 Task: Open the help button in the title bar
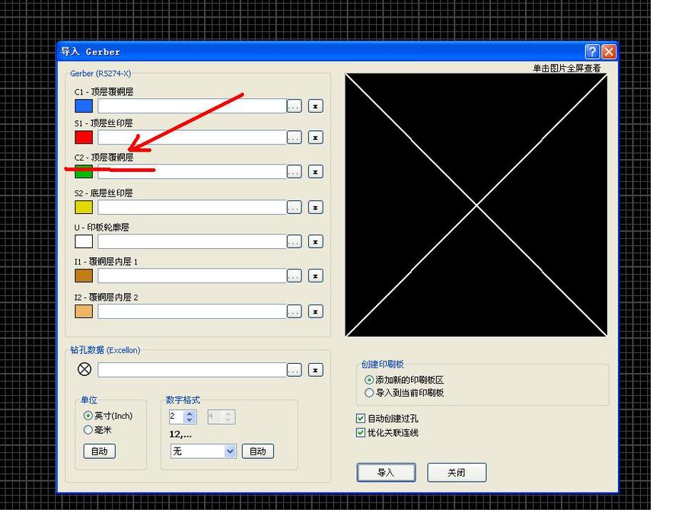[592, 52]
